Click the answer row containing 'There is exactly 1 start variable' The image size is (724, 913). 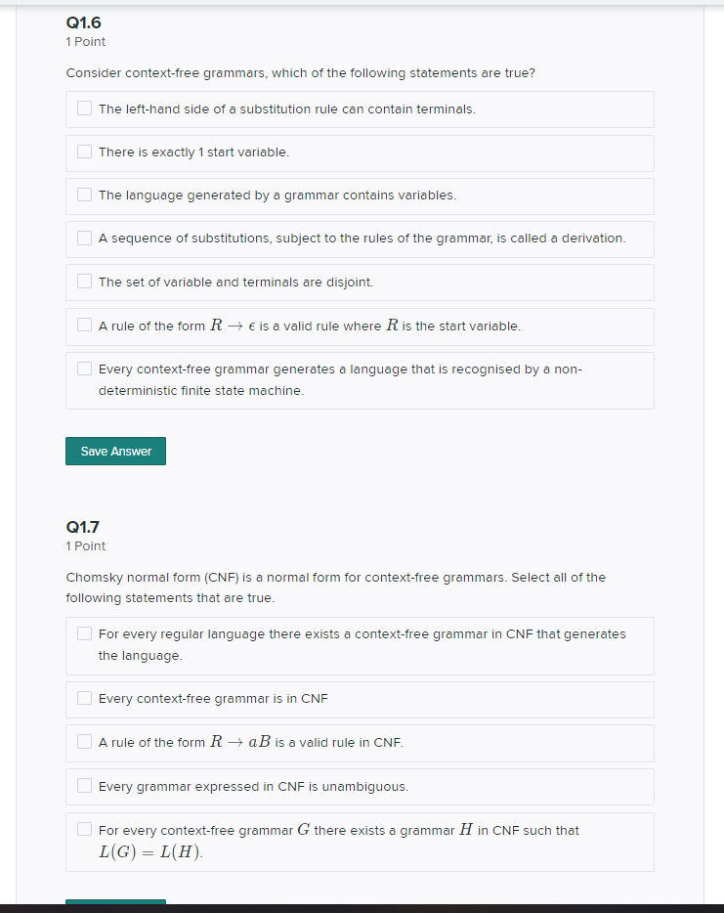(360, 152)
